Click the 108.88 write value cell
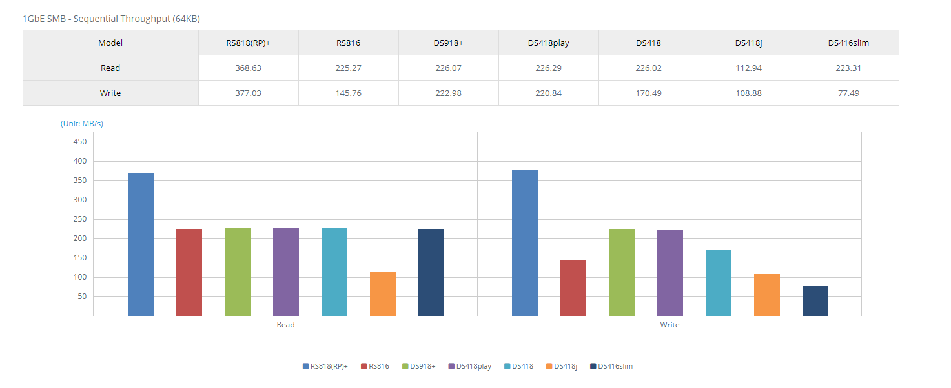 749,93
